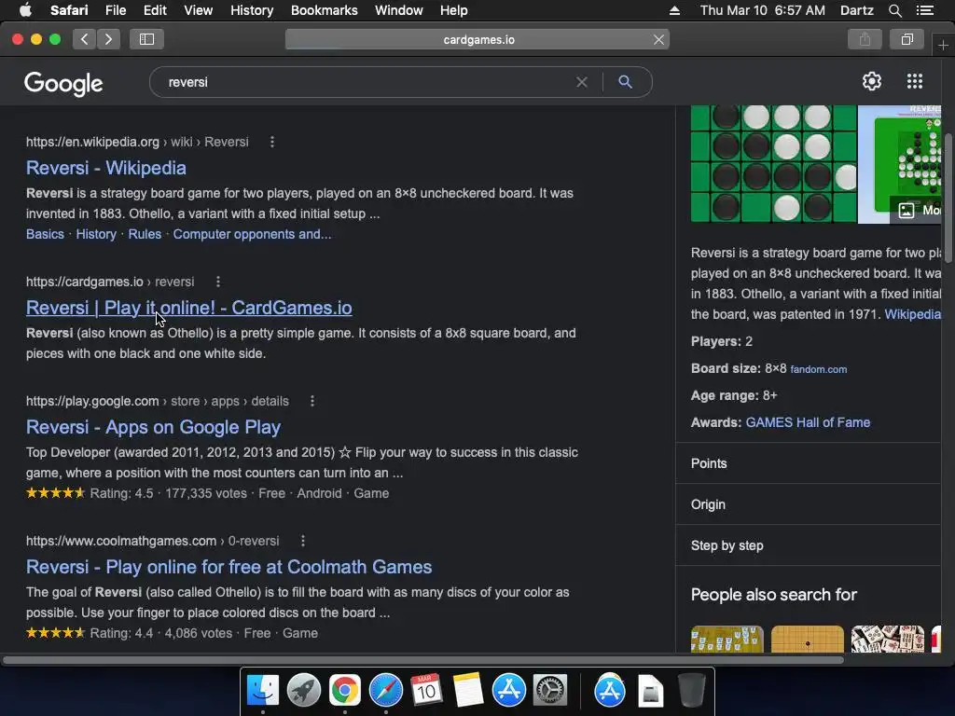
Task: Launch Finder from the Dock
Action: 262,691
